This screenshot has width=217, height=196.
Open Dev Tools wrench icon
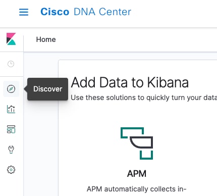pos(11,150)
